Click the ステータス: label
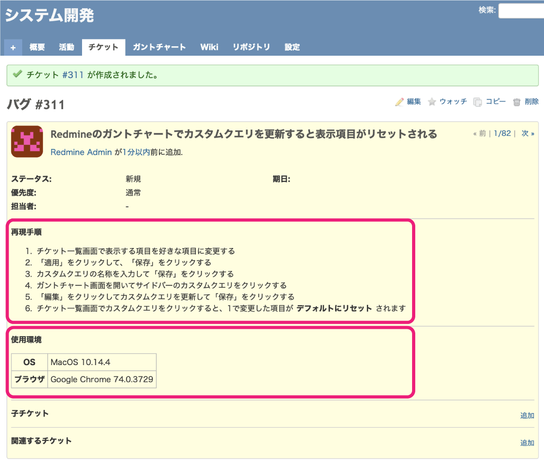 31,179
